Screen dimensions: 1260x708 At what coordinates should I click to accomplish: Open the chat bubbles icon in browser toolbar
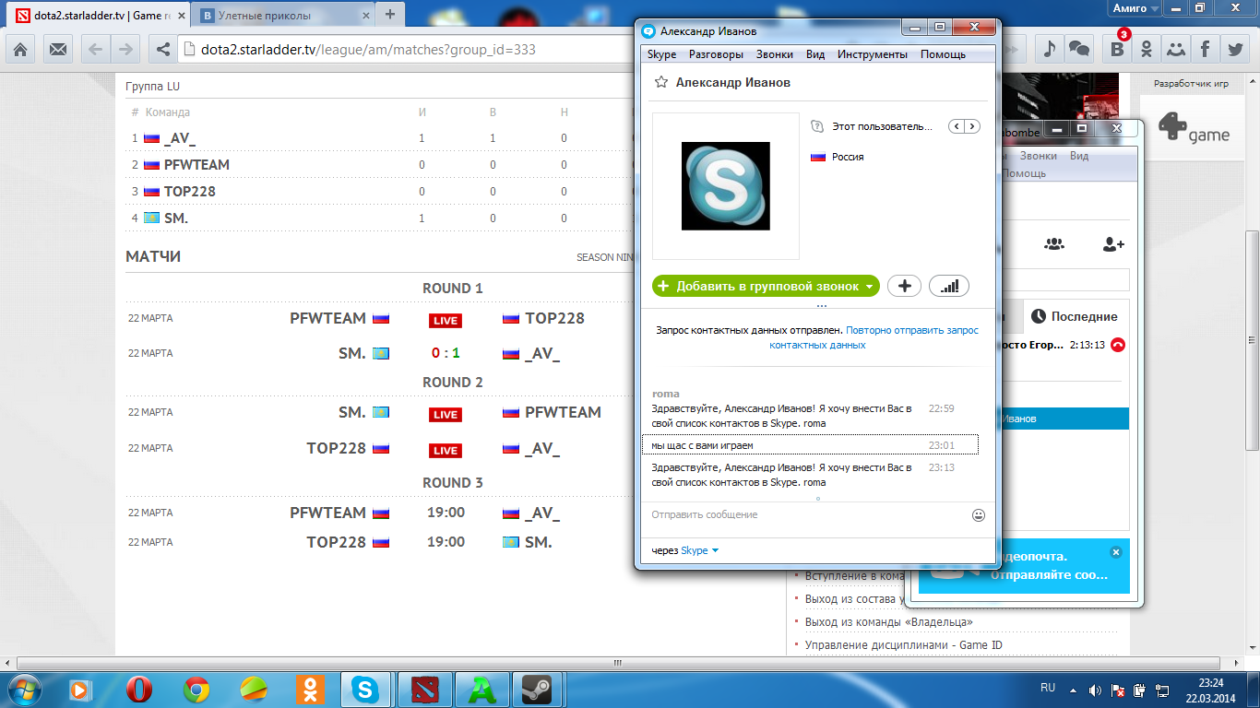point(1078,49)
